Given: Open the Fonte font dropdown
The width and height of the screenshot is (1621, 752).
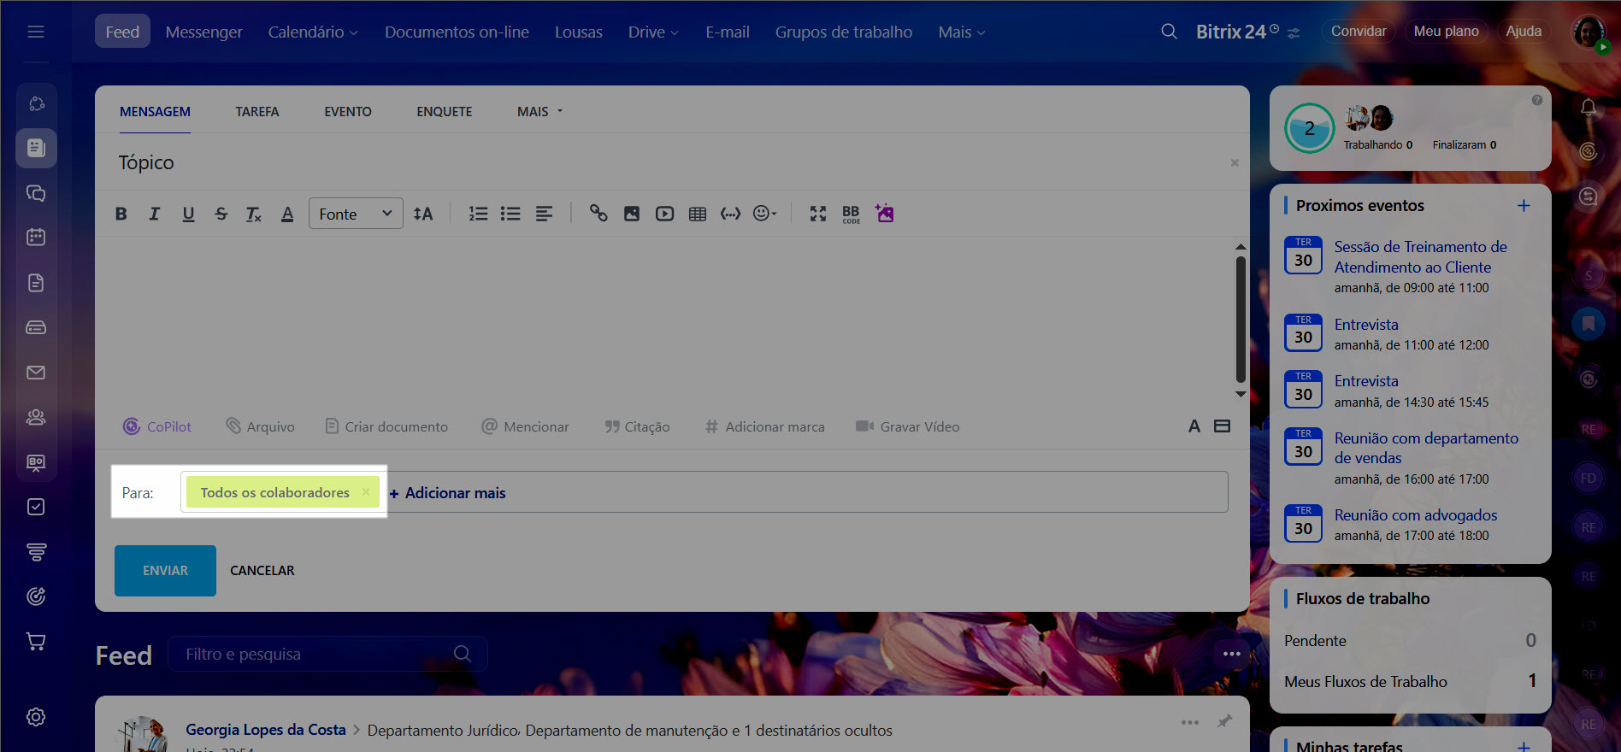Looking at the screenshot, I should point(355,214).
